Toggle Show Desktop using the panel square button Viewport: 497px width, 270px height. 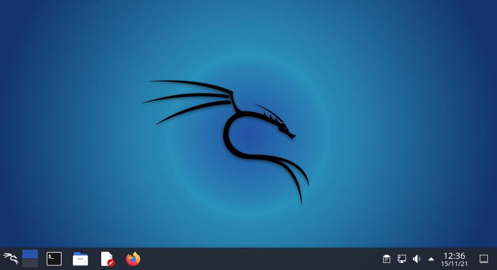click(x=483, y=259)
